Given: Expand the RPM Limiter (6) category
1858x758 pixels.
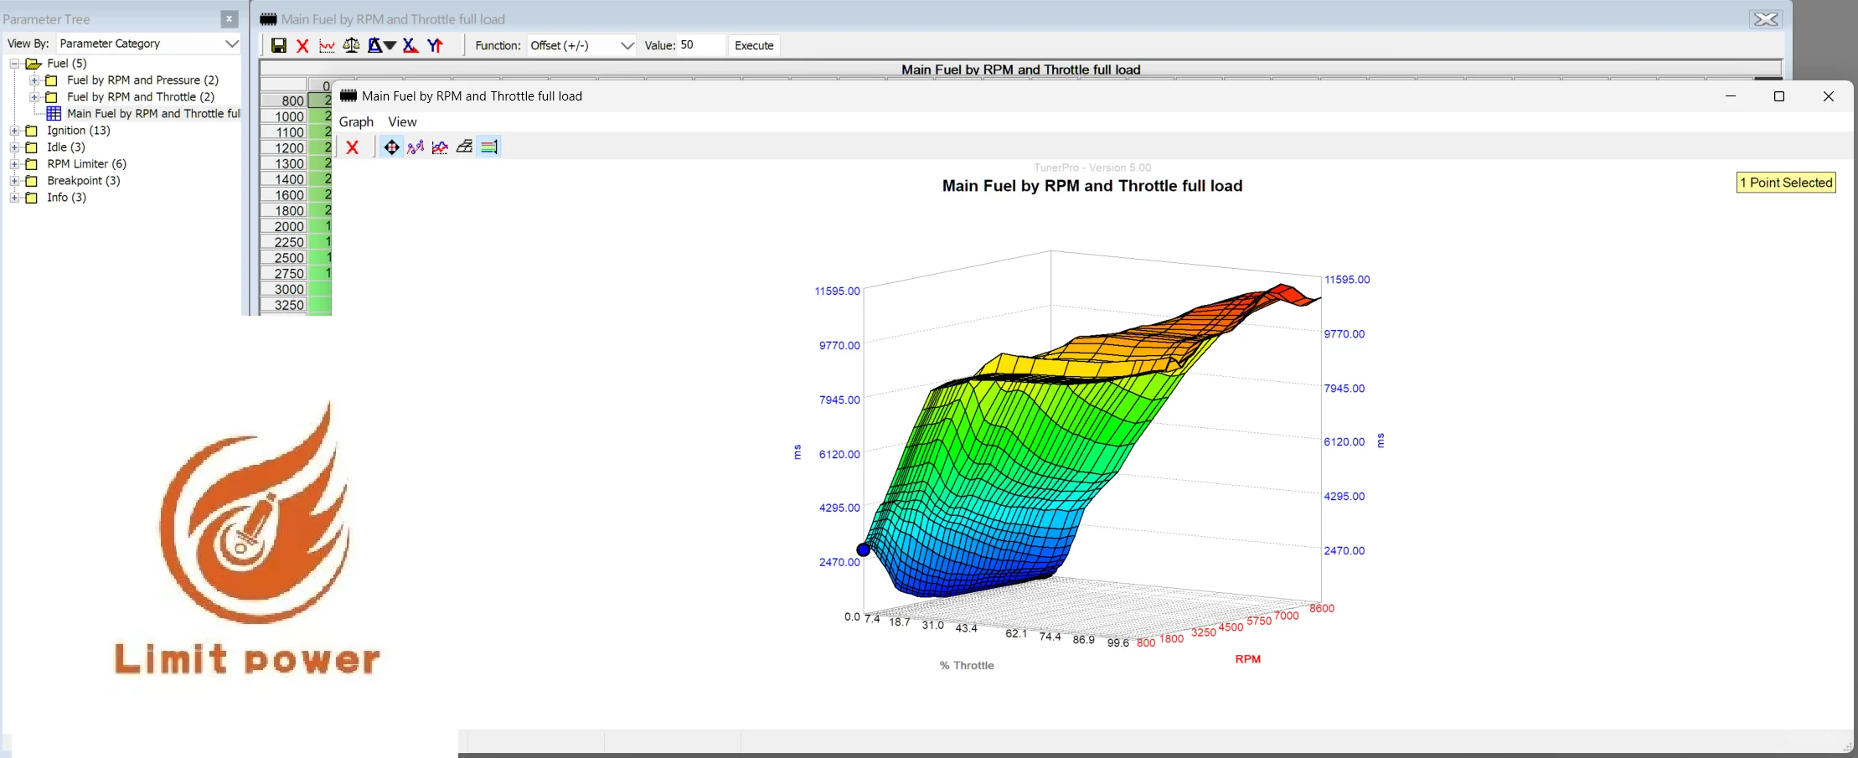Looking at the screenshot, I should pyautogui.click(x=14, y=164).
